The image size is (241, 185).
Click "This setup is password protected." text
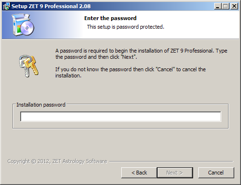click(126, 27)
